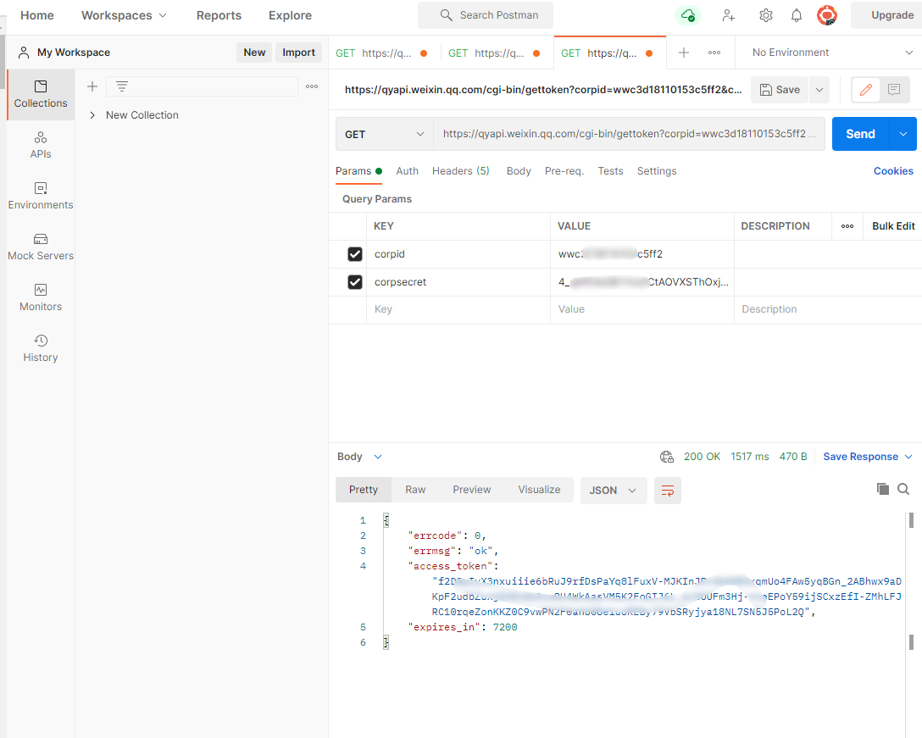Switch to the request Body tab
Viewport: 922px width, 738px height.
pyautogui.click(x=519, y=171)
